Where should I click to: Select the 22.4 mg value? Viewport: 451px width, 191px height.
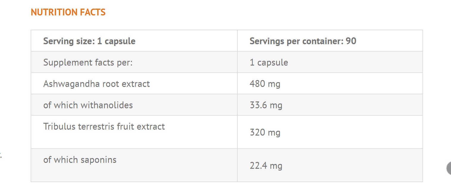266,165
